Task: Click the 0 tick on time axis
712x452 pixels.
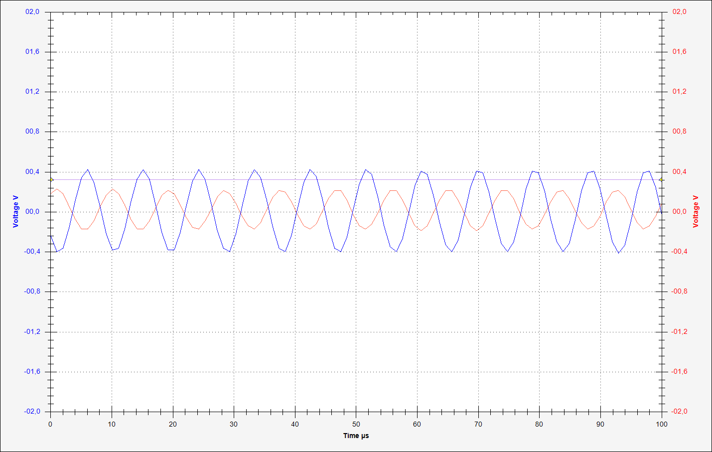Action: [x=50, y=424]
